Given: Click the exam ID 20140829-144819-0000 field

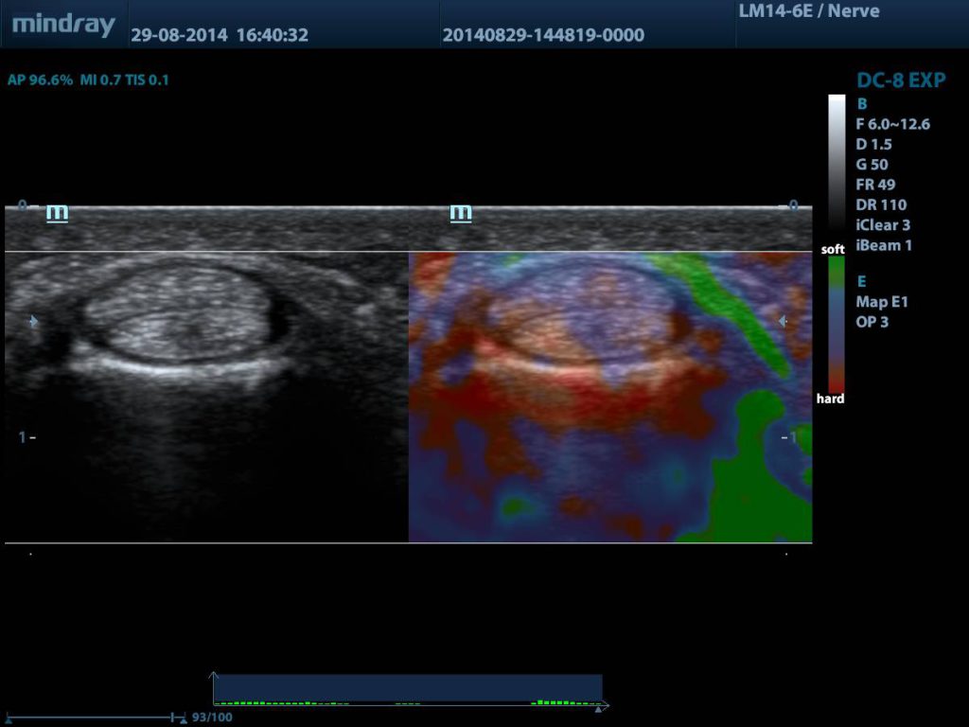Looking at the screenshot, I should click(x=543, y=35).
